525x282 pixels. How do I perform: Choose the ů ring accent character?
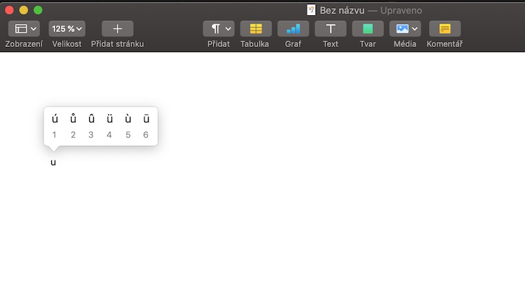pos(73,119)
